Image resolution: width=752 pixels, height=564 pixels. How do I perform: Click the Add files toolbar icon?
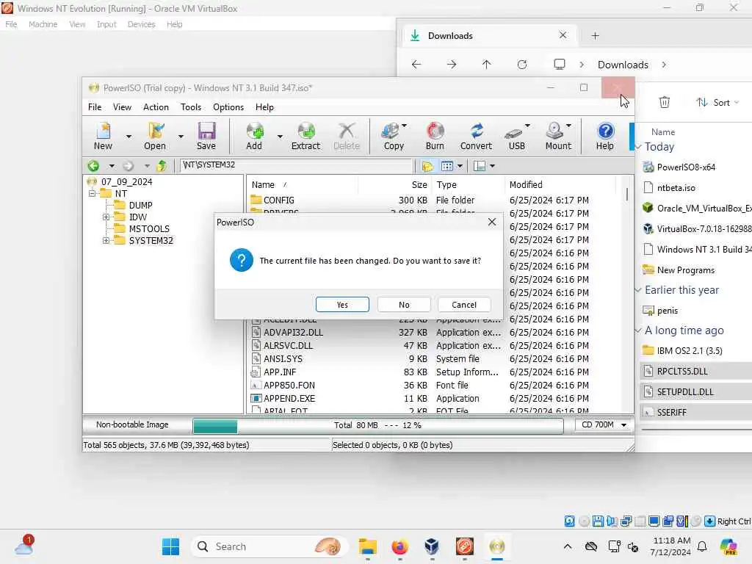click(x=254, y=136)
